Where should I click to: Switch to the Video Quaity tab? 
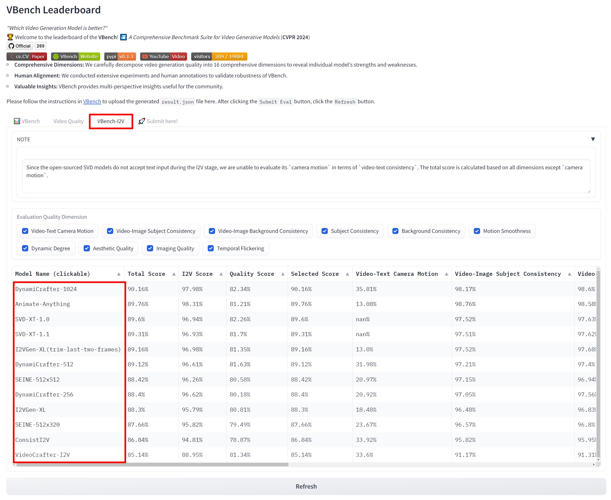tap(68, 121)
